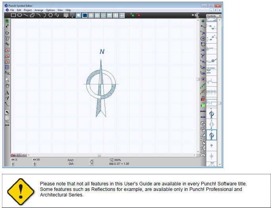
Task: Select the leader line tool
Action: click(x=7, y=104)
